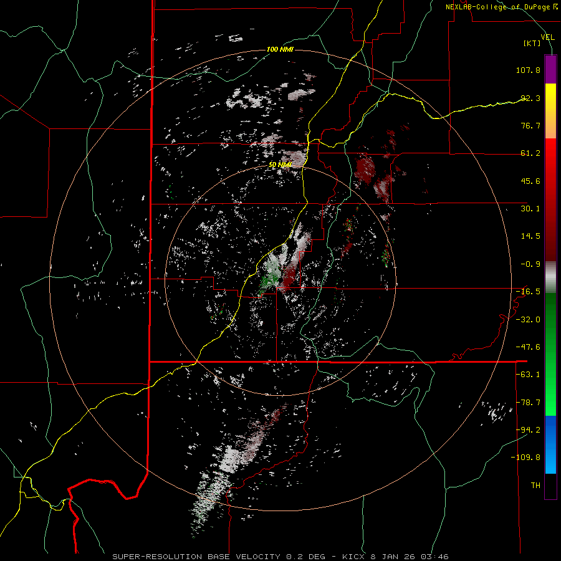
Task: Click the purple segment of the color bar
Action: (550, 69)
